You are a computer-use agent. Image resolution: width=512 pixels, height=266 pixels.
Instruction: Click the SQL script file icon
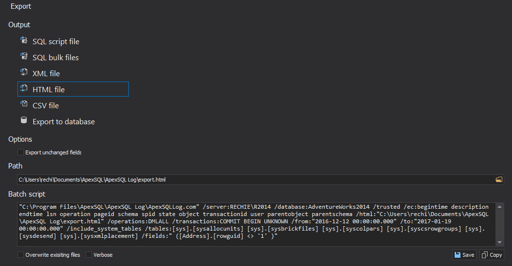[24, 40]
